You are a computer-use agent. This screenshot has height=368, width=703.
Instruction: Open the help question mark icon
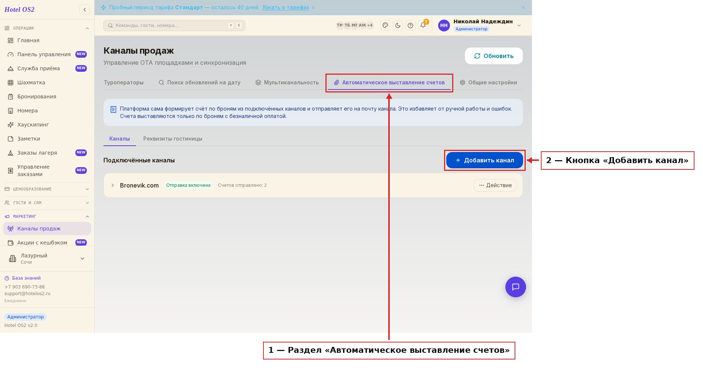tap(410, 26)
